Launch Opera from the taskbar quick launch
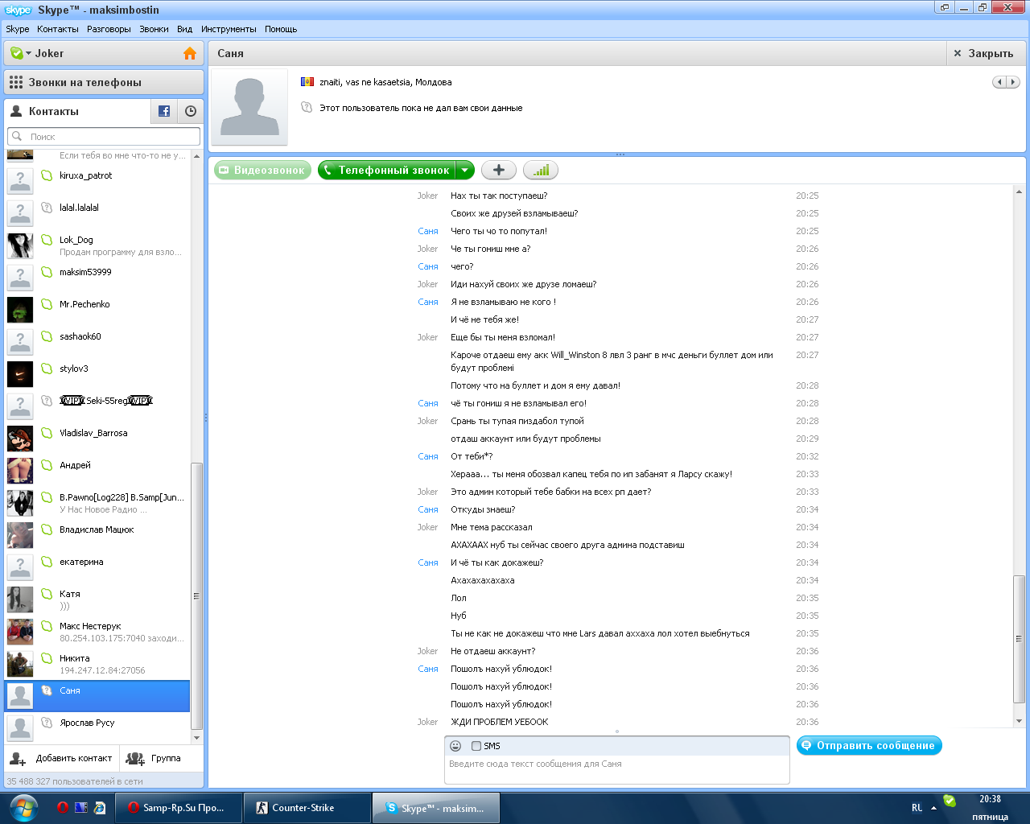The width and height of the screenshot is (1030, 824). 63,807
